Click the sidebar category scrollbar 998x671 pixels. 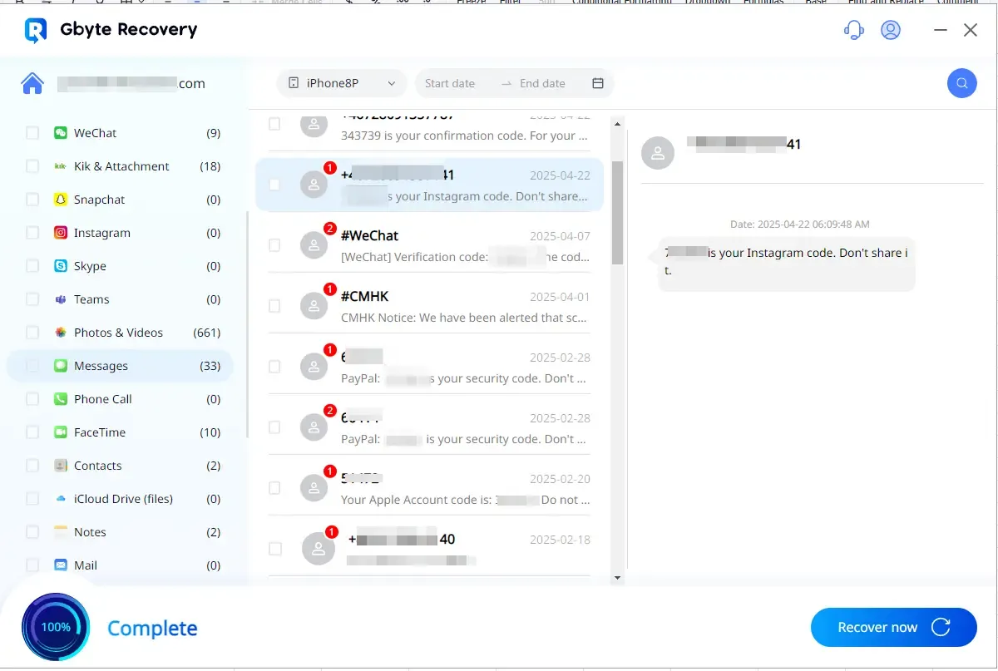246,324
